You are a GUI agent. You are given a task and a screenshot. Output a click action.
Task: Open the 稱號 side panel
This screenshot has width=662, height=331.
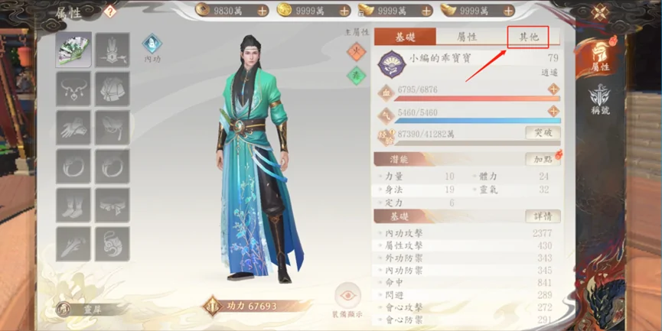[600, 100]
